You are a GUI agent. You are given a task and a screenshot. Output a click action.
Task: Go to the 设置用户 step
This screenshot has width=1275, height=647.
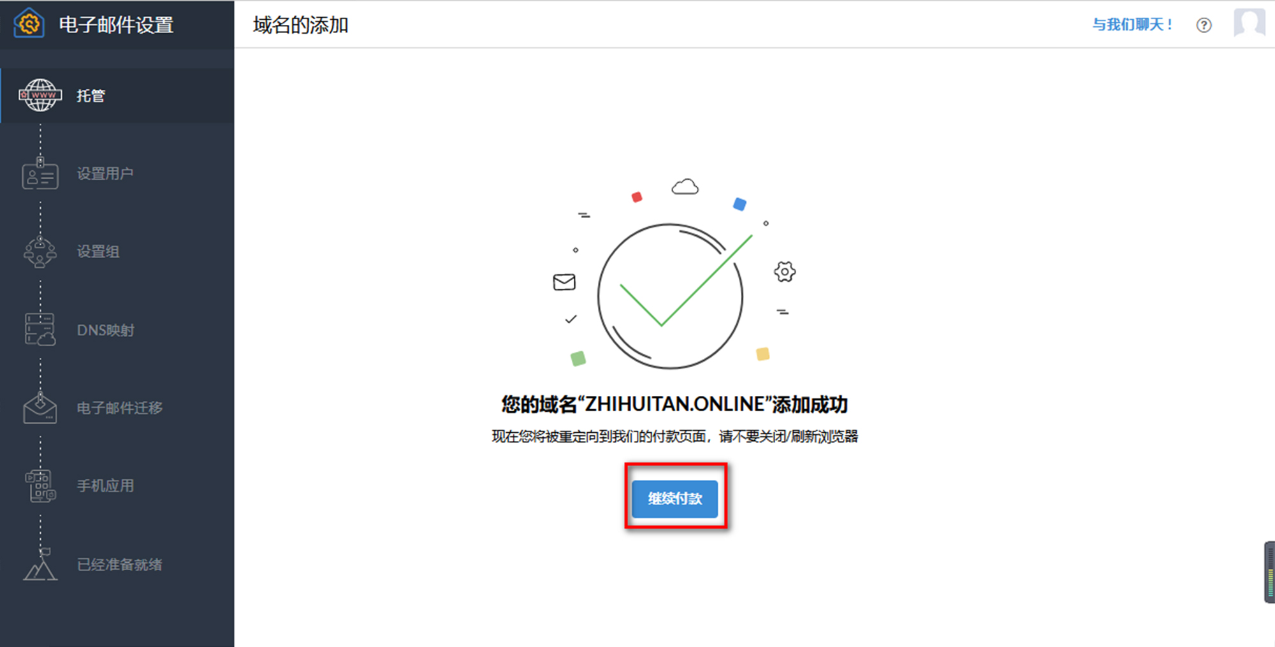tap(117, 173)
